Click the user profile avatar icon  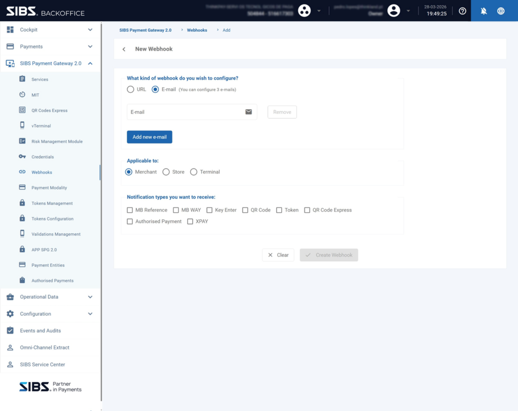pos(394,11)
